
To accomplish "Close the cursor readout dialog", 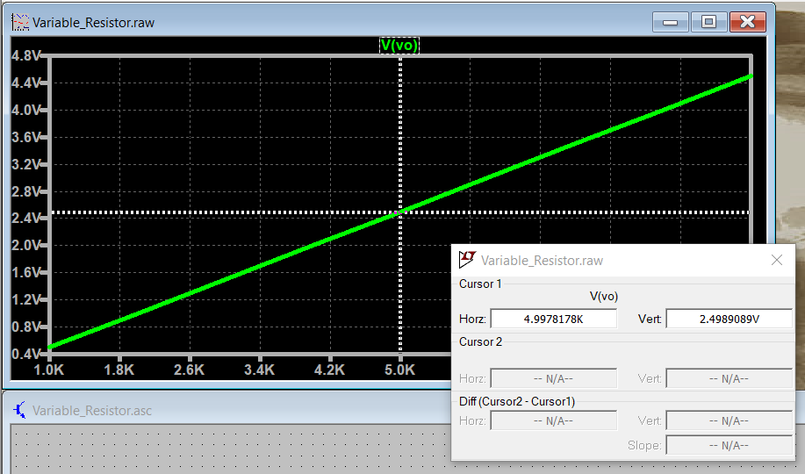I will [x=776, y=260].
